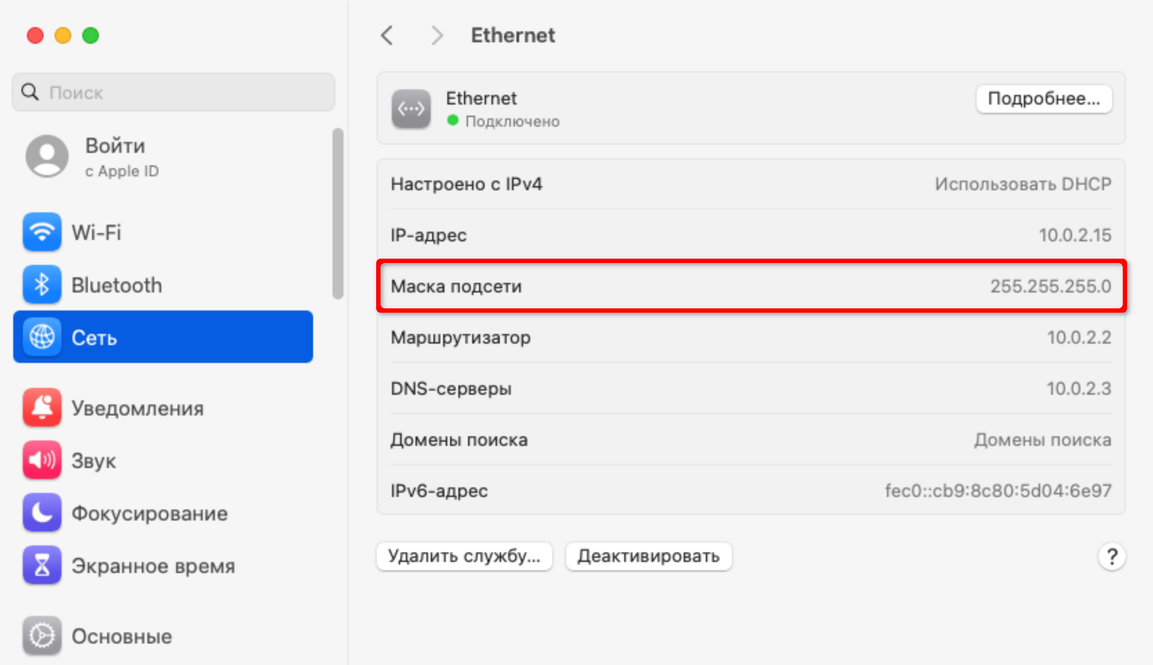
Task: Click the Сеть globe icon
Action: coord(42,336)
